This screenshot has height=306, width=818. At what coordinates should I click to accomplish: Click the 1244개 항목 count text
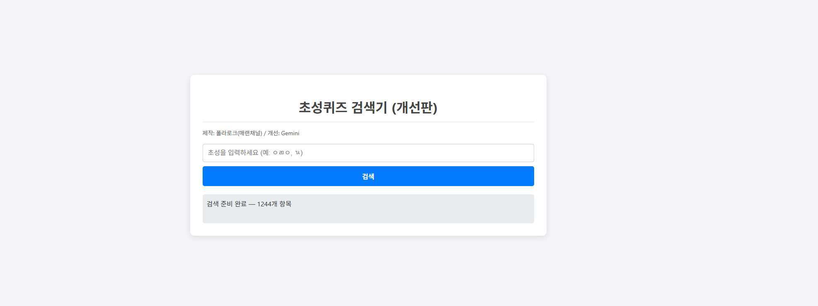pyautogui.click(x=274, y=204)
